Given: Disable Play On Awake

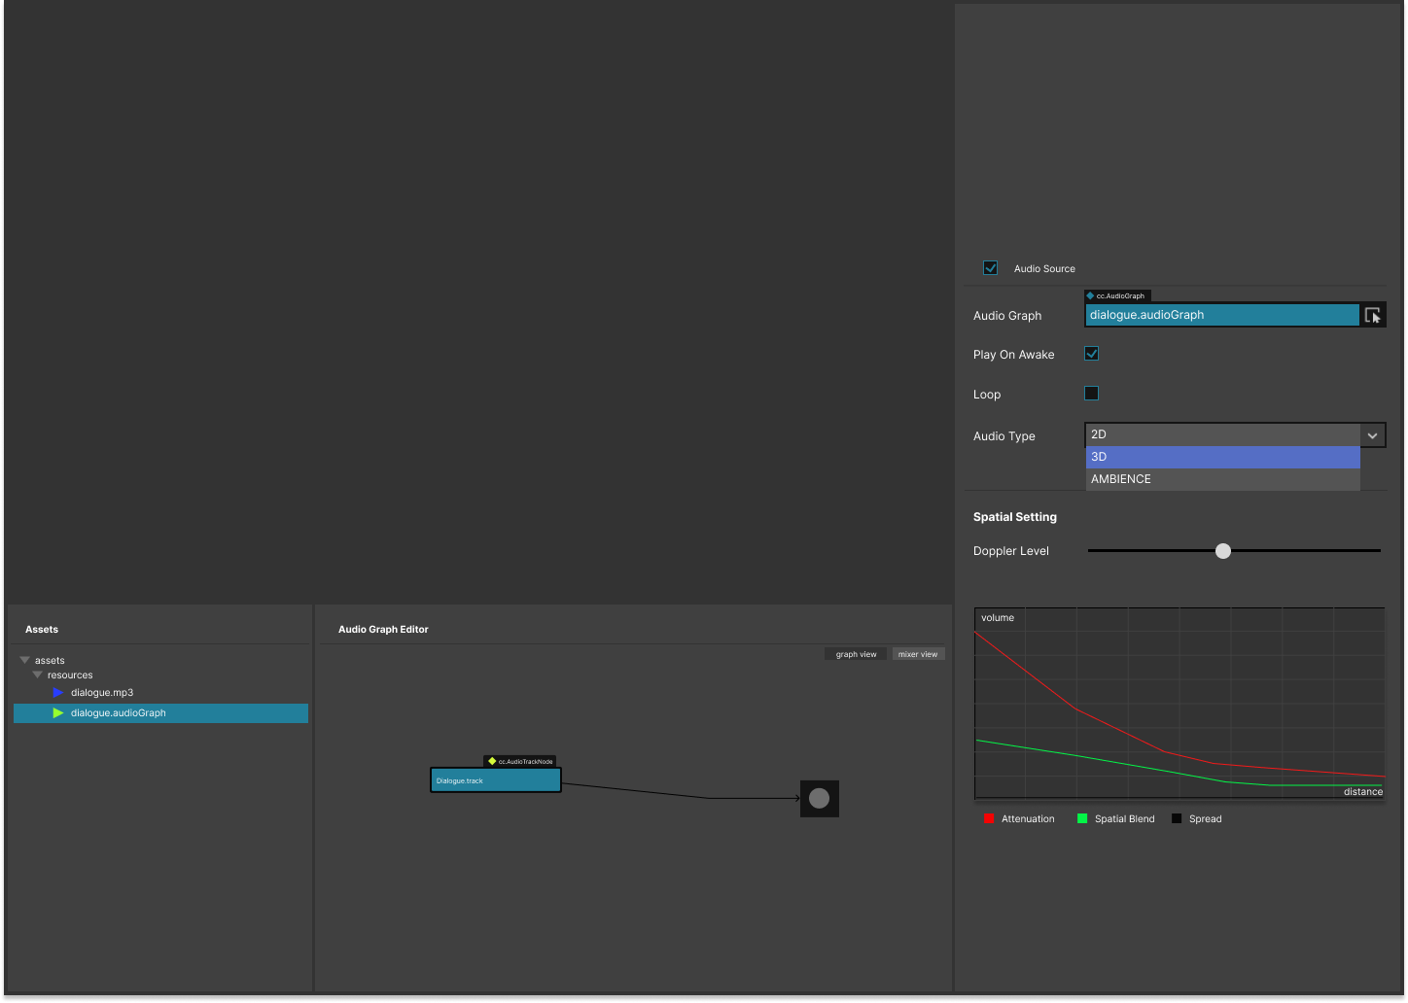Looking at the screenshot, I should tap(1091, 354).
